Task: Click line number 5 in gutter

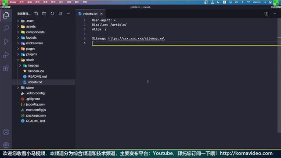Action: coord(84,38)
